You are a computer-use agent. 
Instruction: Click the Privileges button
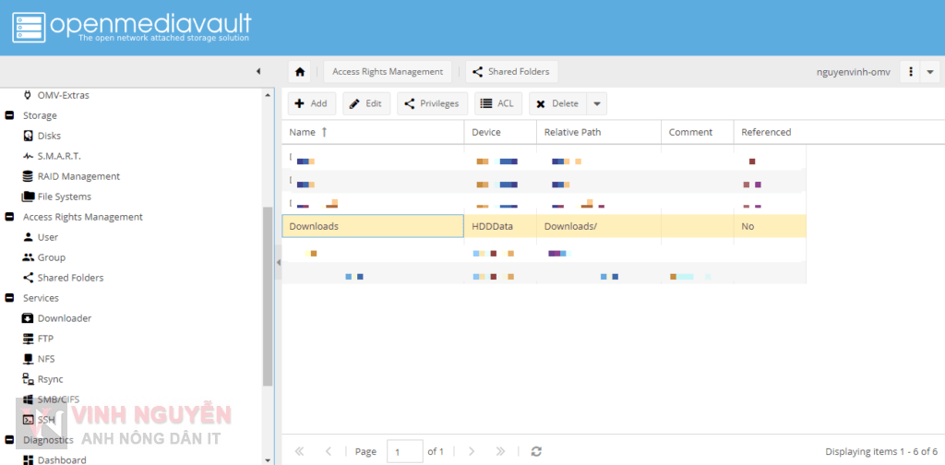pyautogui.click(x=432, y=104)
